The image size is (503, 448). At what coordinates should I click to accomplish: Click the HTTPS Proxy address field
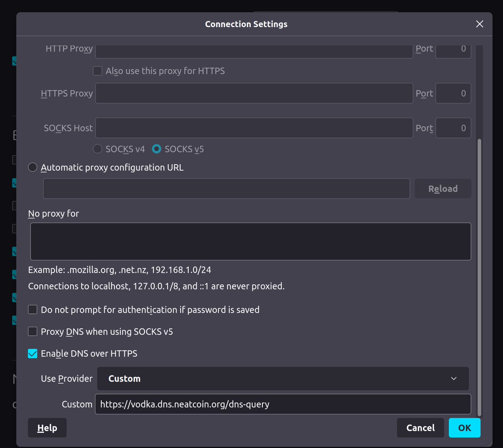point(254,93)
